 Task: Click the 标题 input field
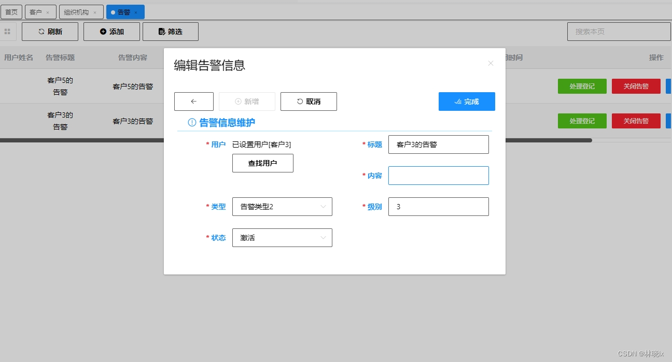pyautogui.click(x=438, y=144)
